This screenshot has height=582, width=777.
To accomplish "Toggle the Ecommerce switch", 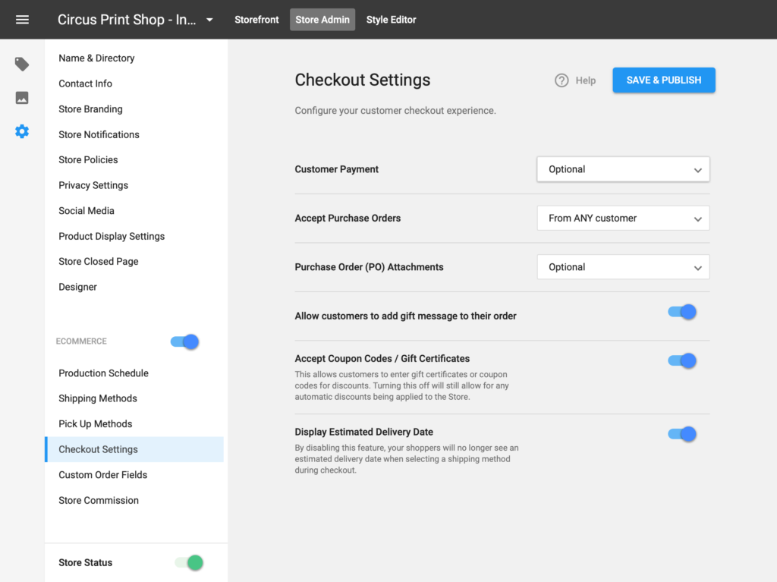I will coord(185,341).
